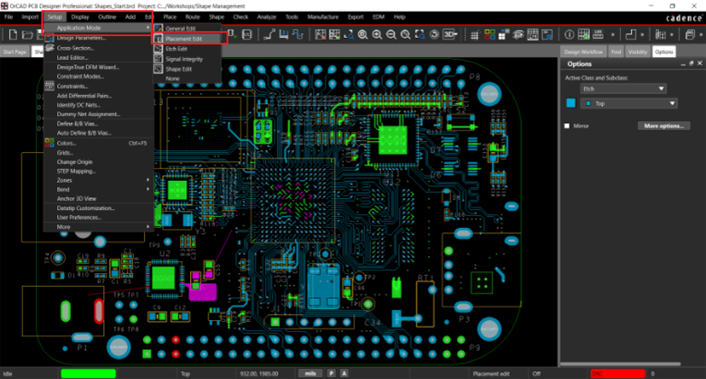
Task: Click the More options button
Action: coord(664,126)
